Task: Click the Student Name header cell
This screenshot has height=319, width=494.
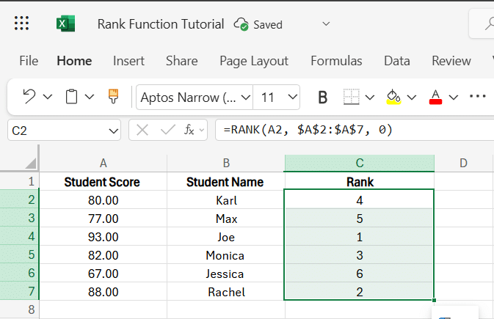Action: click(226, 182)
